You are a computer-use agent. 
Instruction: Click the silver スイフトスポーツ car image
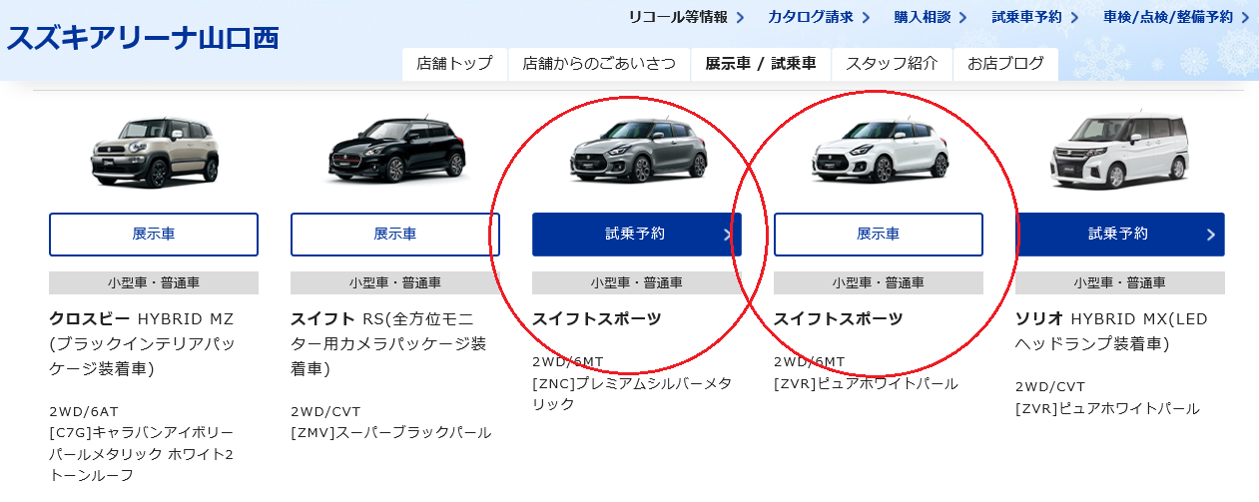pyautogui.click(x=637, y=151)
